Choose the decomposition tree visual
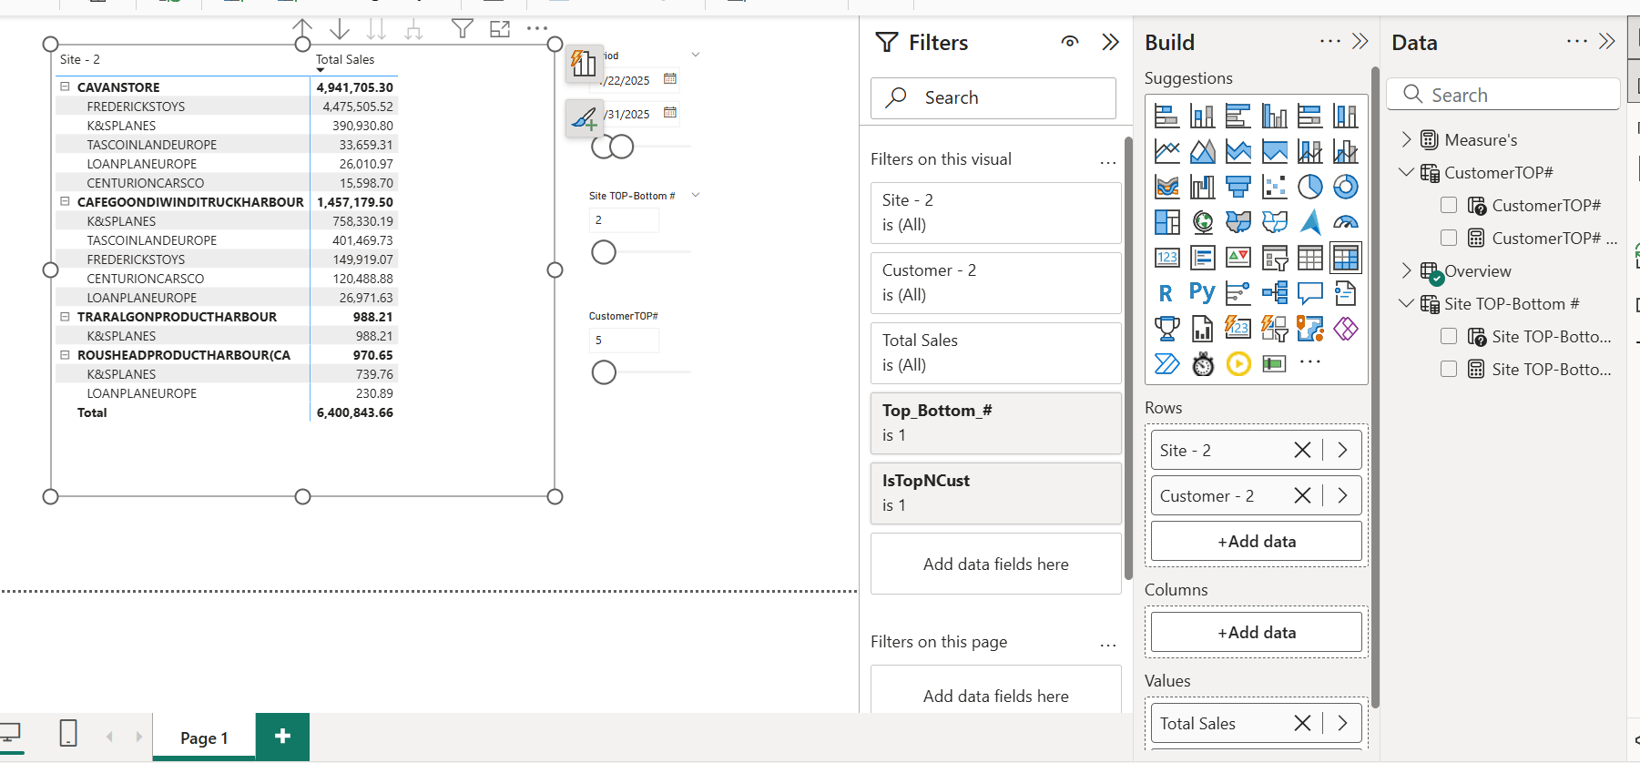The width and height of the screenshot is (1640, 763). coord(1275,293)
